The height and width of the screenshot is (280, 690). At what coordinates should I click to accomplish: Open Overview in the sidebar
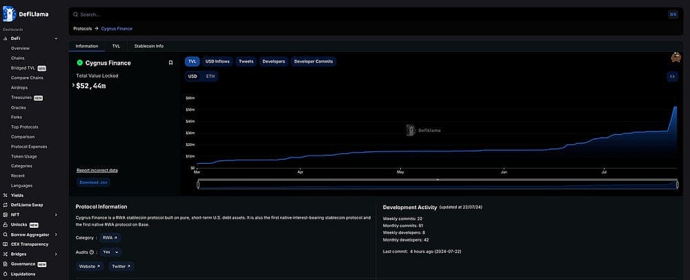pyautogui.click(x=20, y=48)
